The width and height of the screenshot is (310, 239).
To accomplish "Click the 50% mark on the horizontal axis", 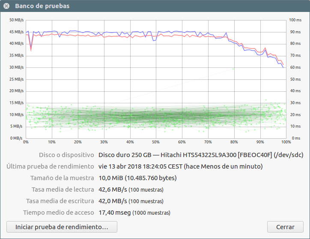I will pos(156,142).
